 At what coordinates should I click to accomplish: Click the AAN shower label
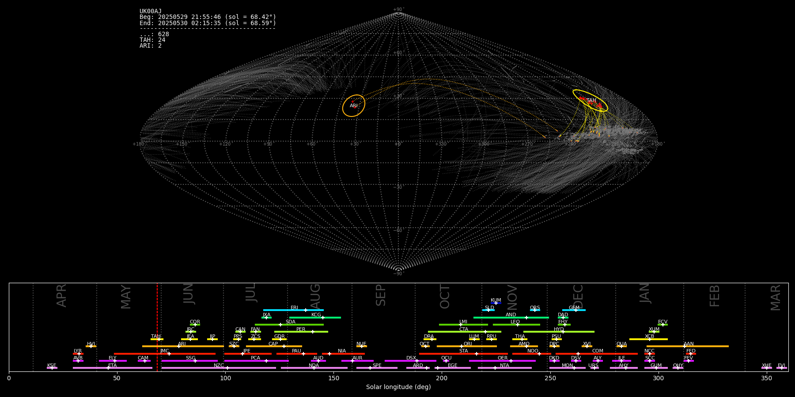pyautogui.click(x=689, y=344)
